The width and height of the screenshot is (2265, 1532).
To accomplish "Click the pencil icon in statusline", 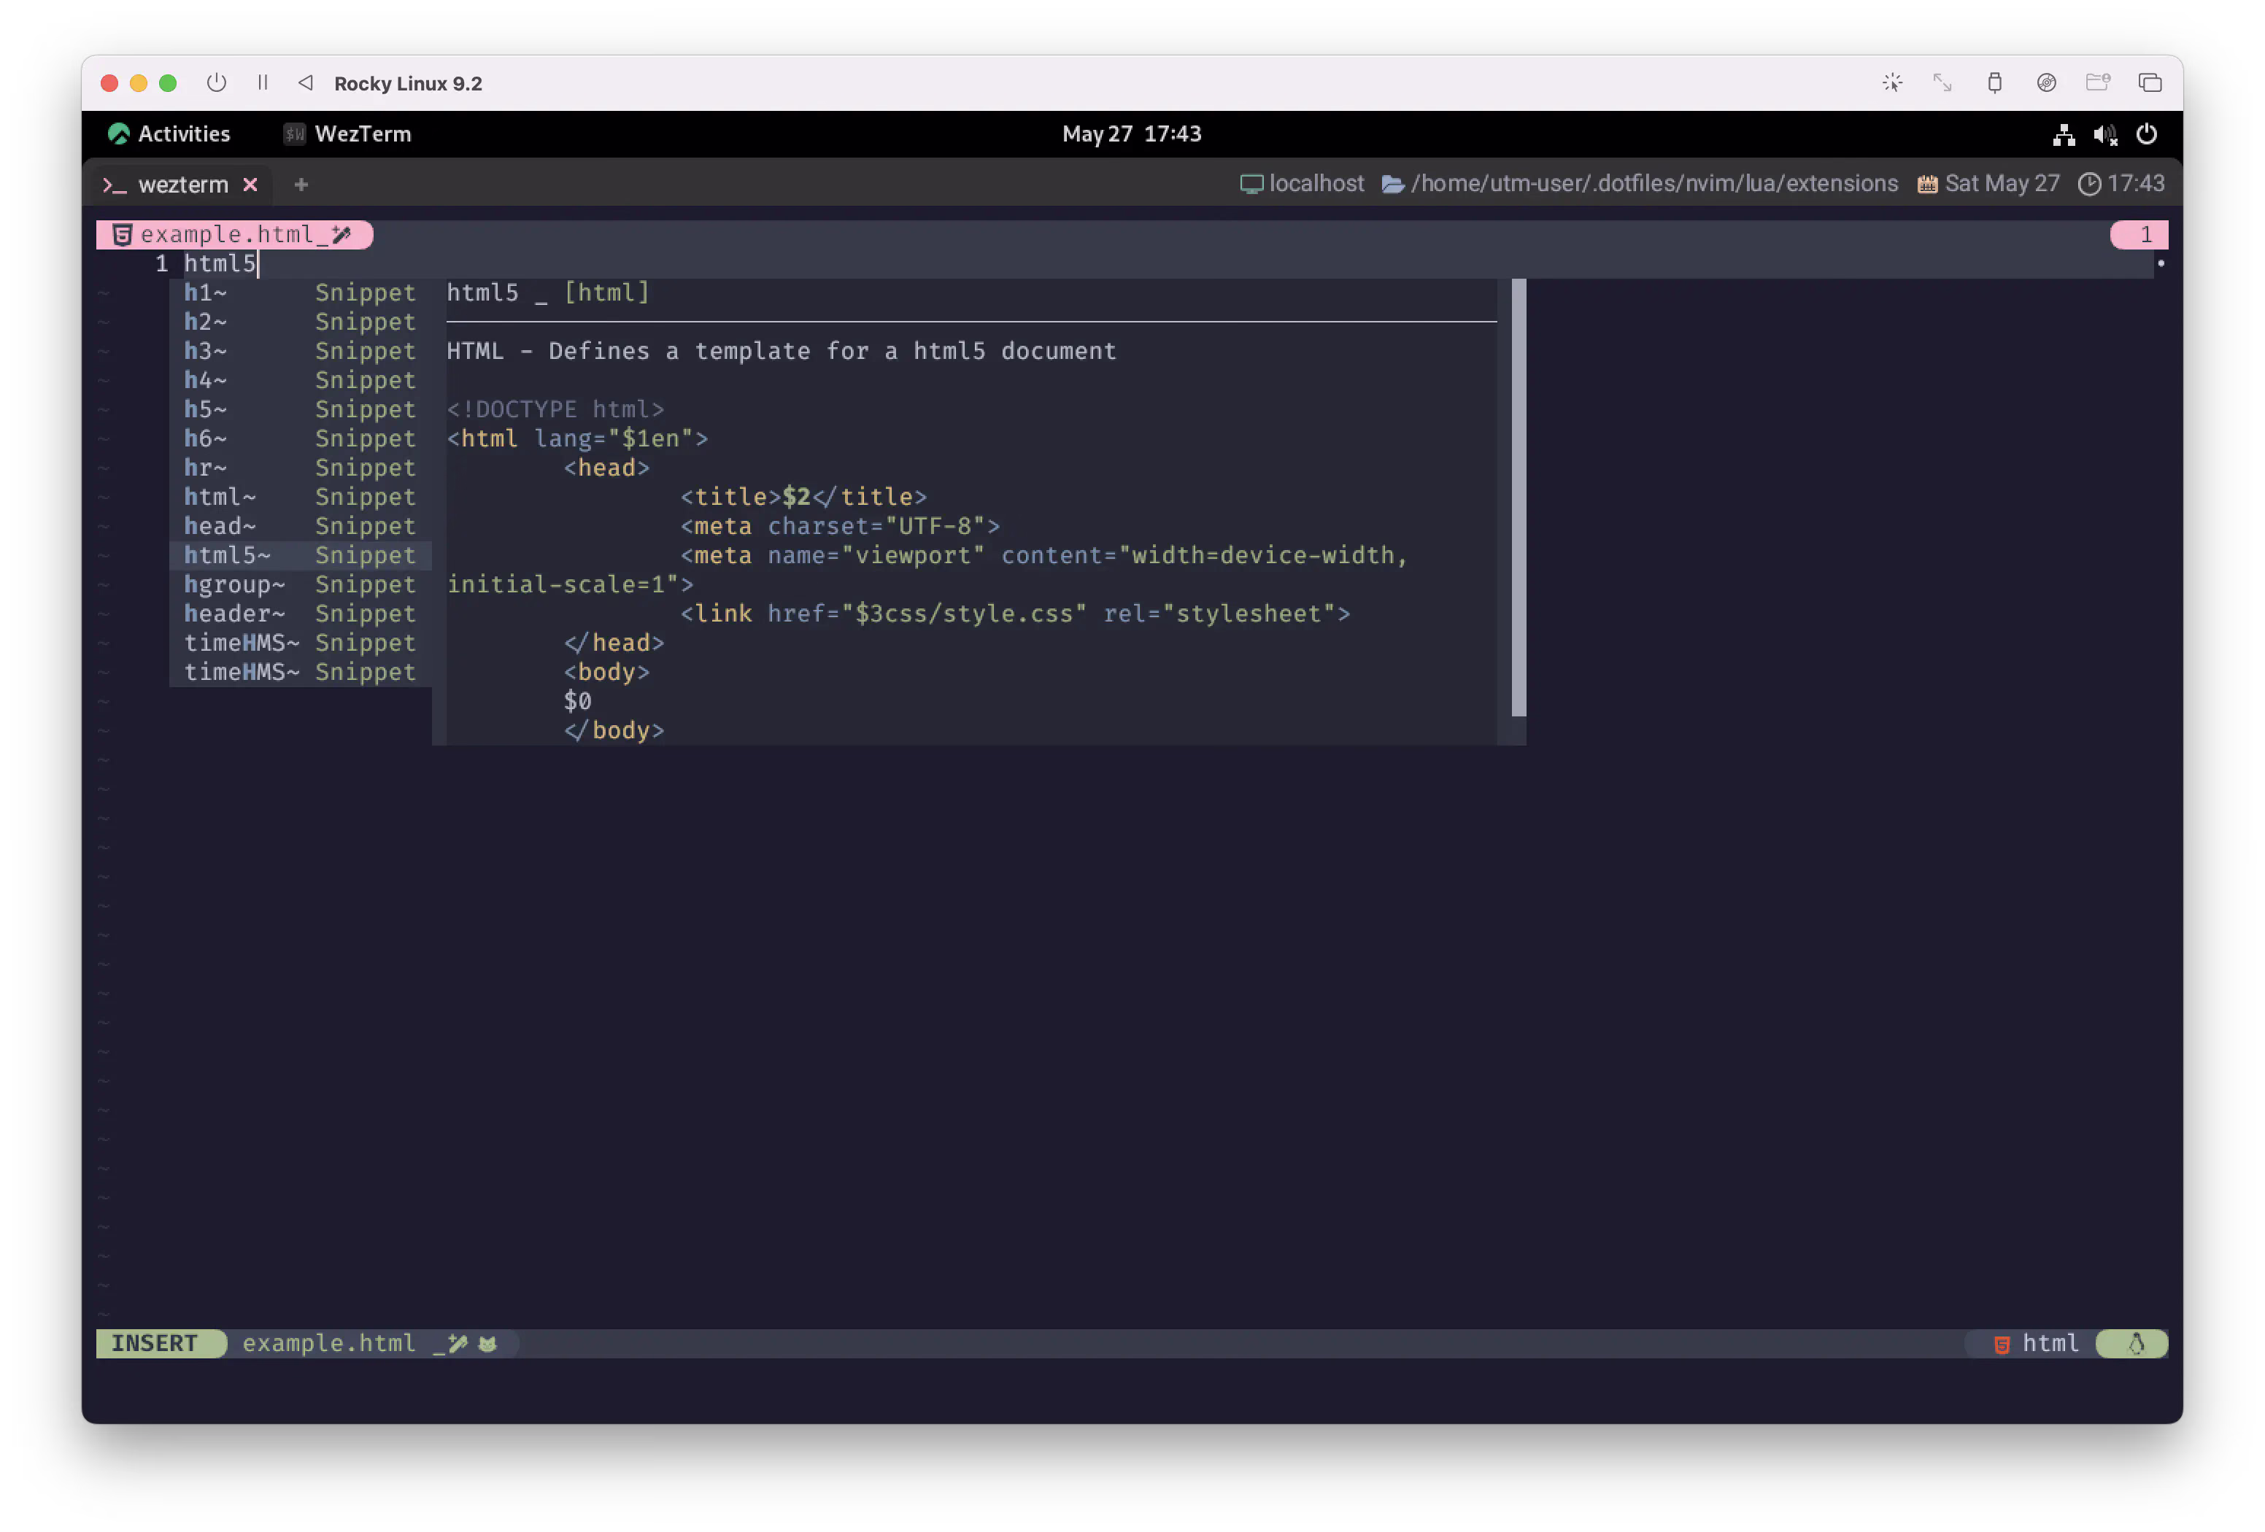I will click(457, 1344).
